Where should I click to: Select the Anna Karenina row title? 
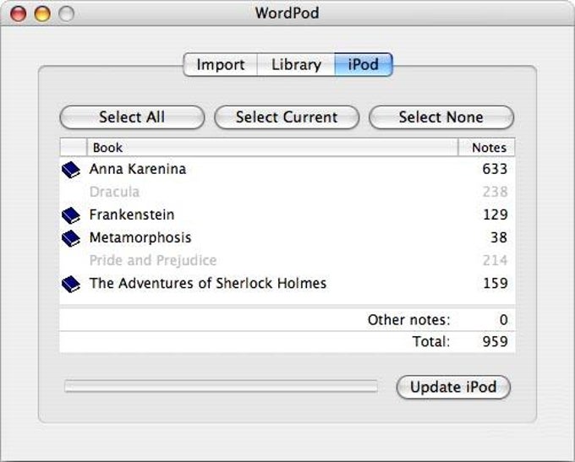[x=138, y=169]
